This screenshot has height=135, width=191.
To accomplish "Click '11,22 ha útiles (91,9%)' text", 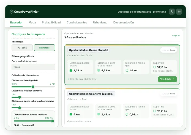I will pos(163,115).
